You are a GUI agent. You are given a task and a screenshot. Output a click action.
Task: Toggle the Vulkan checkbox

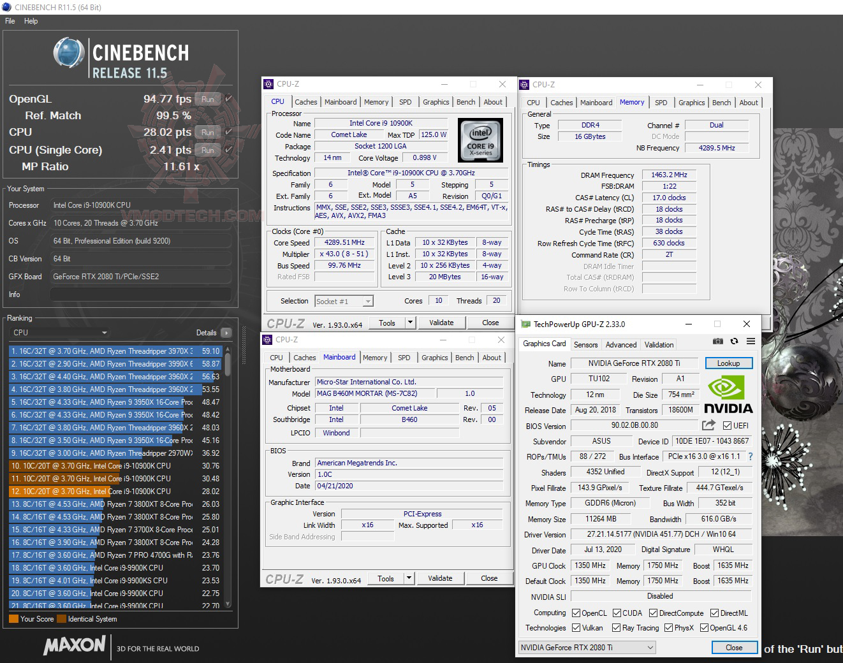pyautogui.click(x=576, y=628)
